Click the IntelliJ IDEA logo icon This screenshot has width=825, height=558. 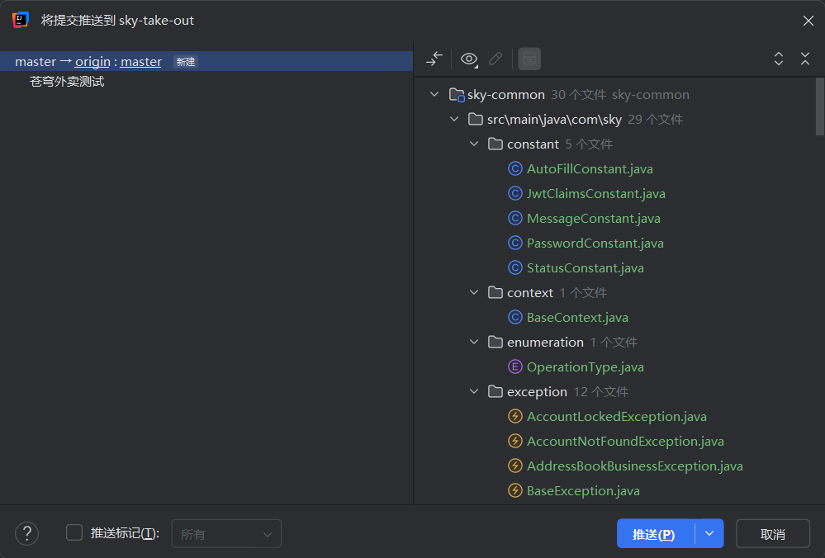point(21,20)
